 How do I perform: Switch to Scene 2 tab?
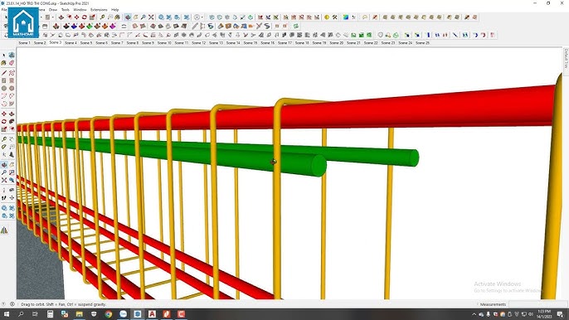pyautogui.click(x=40, y=43)
